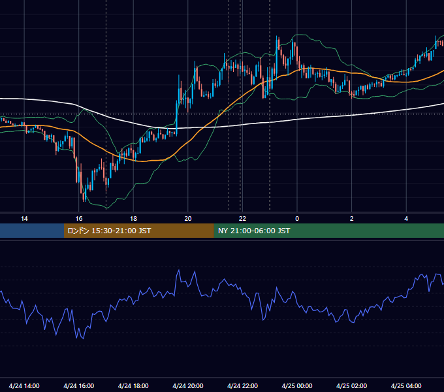This screenshot has height=392, width=444.
Task: Click the '14' hour axis label
Action: 24,219
